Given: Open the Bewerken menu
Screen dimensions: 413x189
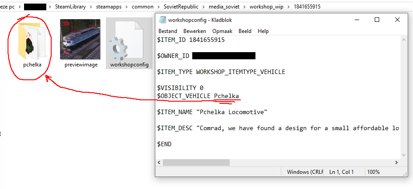Looking at the screenshot, I should pos(194,31).
